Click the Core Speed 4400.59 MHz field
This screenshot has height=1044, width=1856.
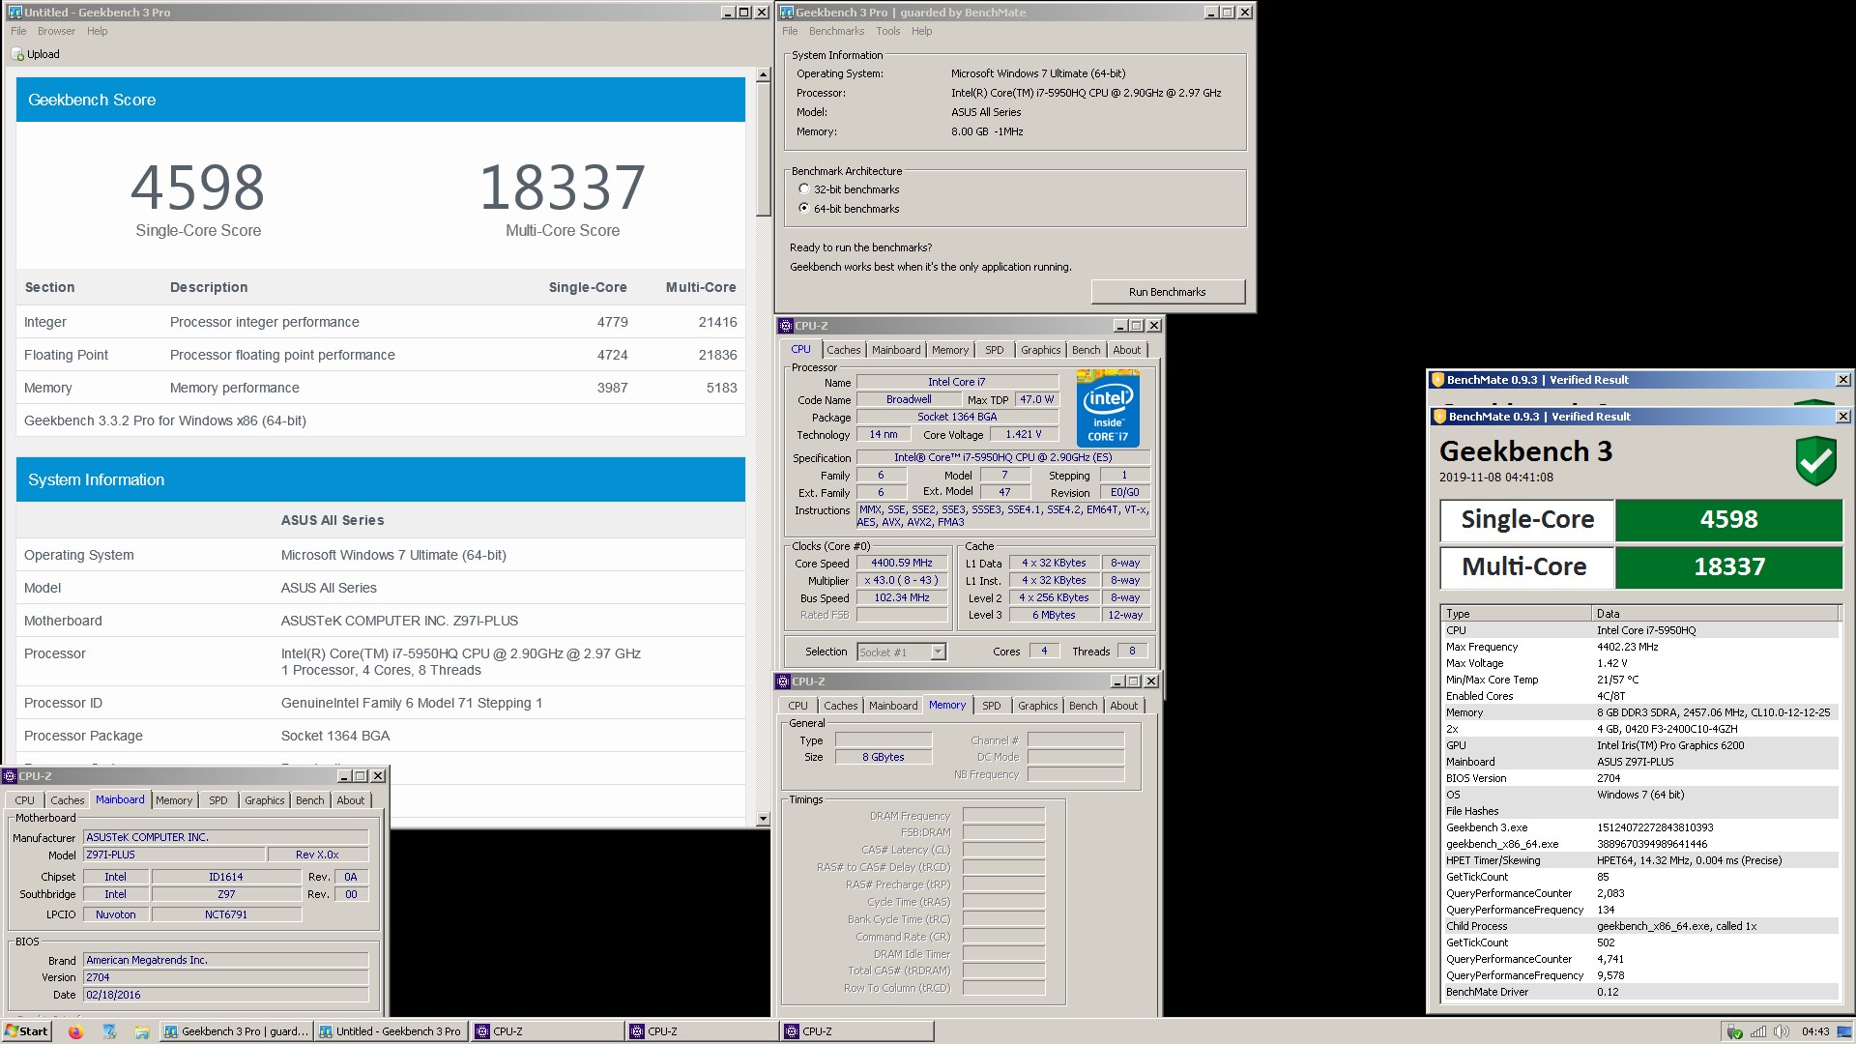point(901,564)
